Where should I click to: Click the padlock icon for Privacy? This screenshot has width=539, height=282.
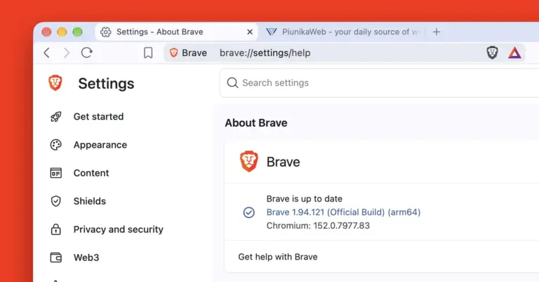tap(55, 230)
